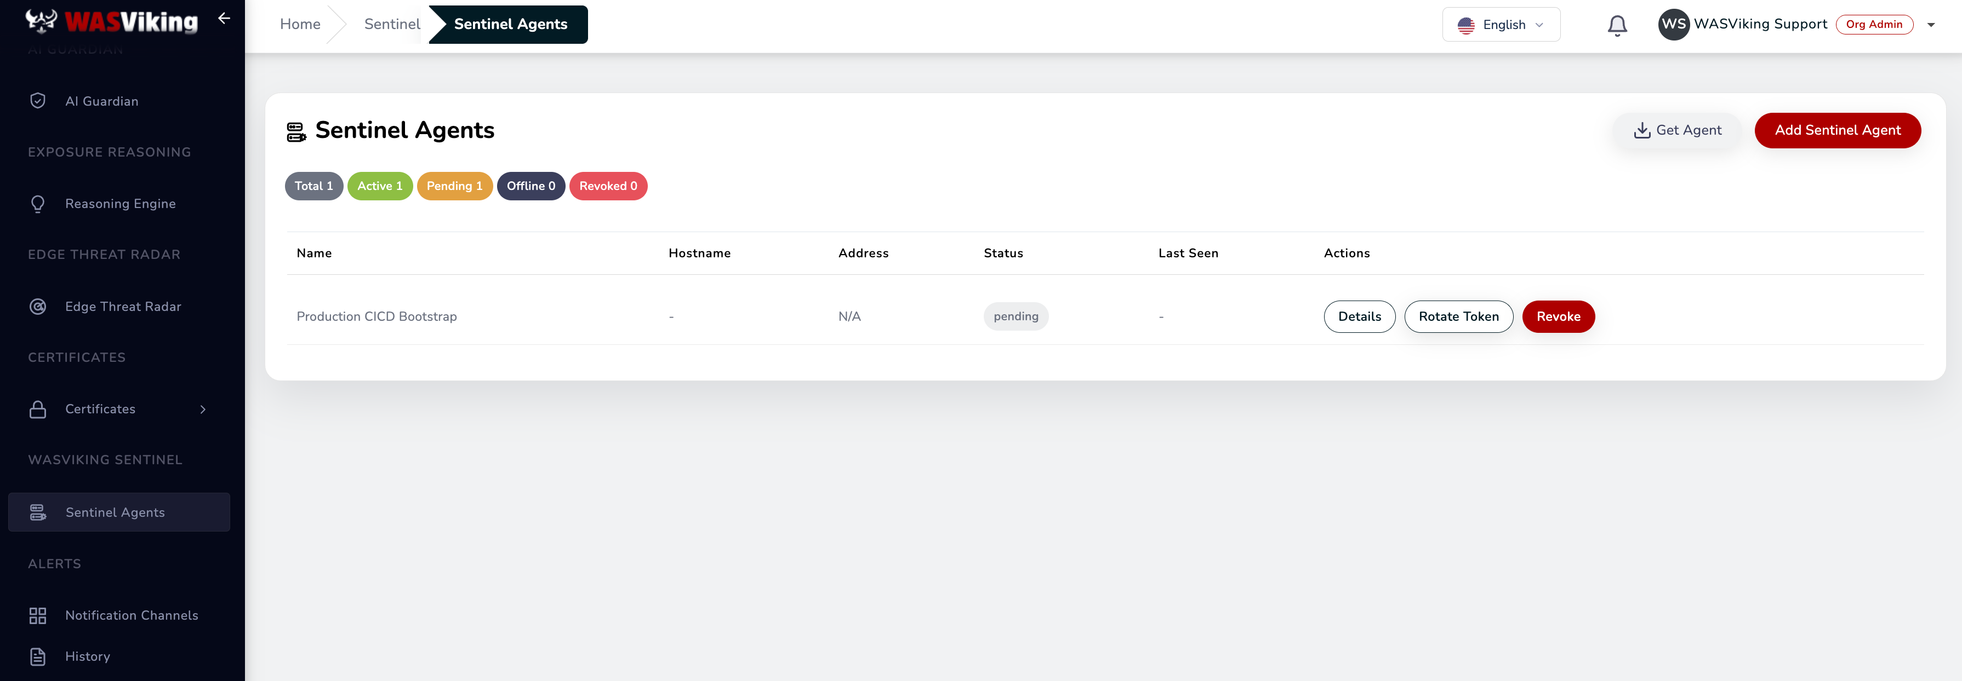Open Details for Production CICD Bootstrap
The image size is (1962, 681).
click(1360, 316)
